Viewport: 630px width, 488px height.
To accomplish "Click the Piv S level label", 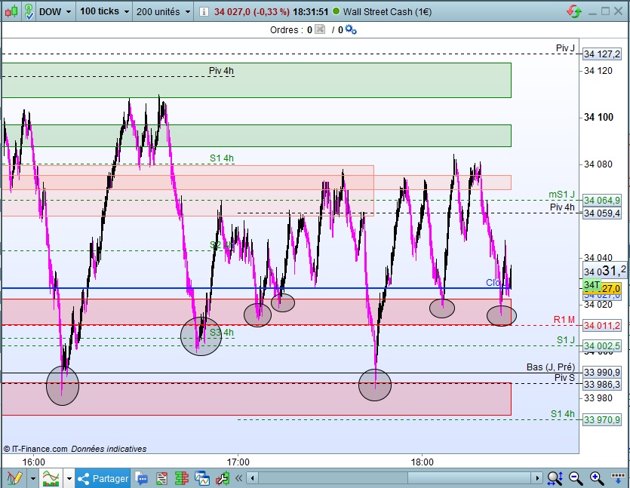I will 564,378.
